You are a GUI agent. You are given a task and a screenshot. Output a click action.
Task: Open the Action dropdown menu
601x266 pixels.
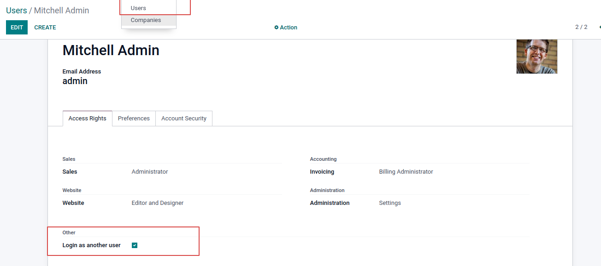pyautogui.click(x=286, y=28)
